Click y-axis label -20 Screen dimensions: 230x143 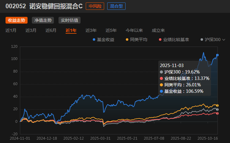(14, 134)
